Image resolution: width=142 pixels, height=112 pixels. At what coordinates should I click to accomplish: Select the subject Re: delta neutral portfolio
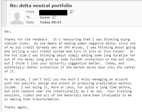pos(41,5)
